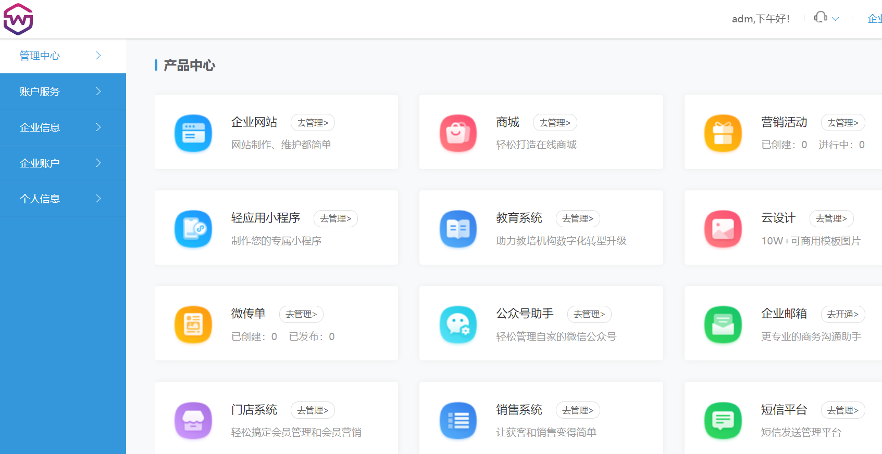Open the 教育系统 book icon
Viewport: 882px width, 454px height.
click(458, 229)
